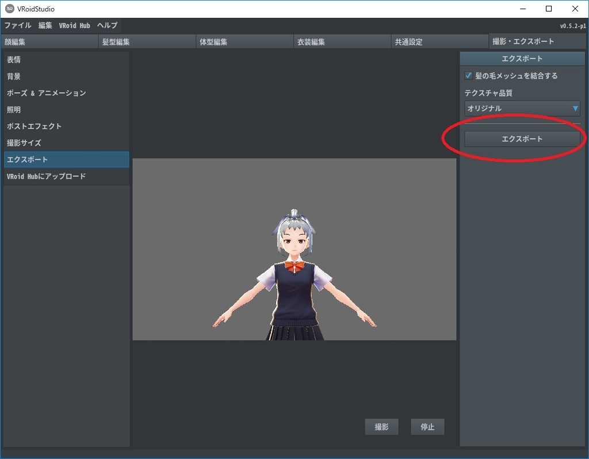Open VRoid Hubにアップロード item
589x459 pixels.
67,176
